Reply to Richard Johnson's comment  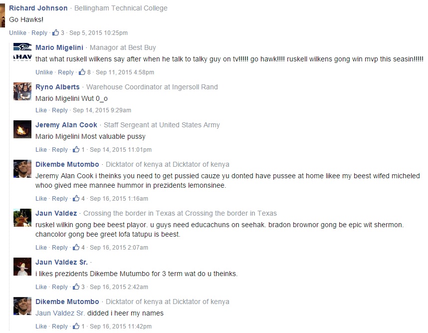point(39,33)
